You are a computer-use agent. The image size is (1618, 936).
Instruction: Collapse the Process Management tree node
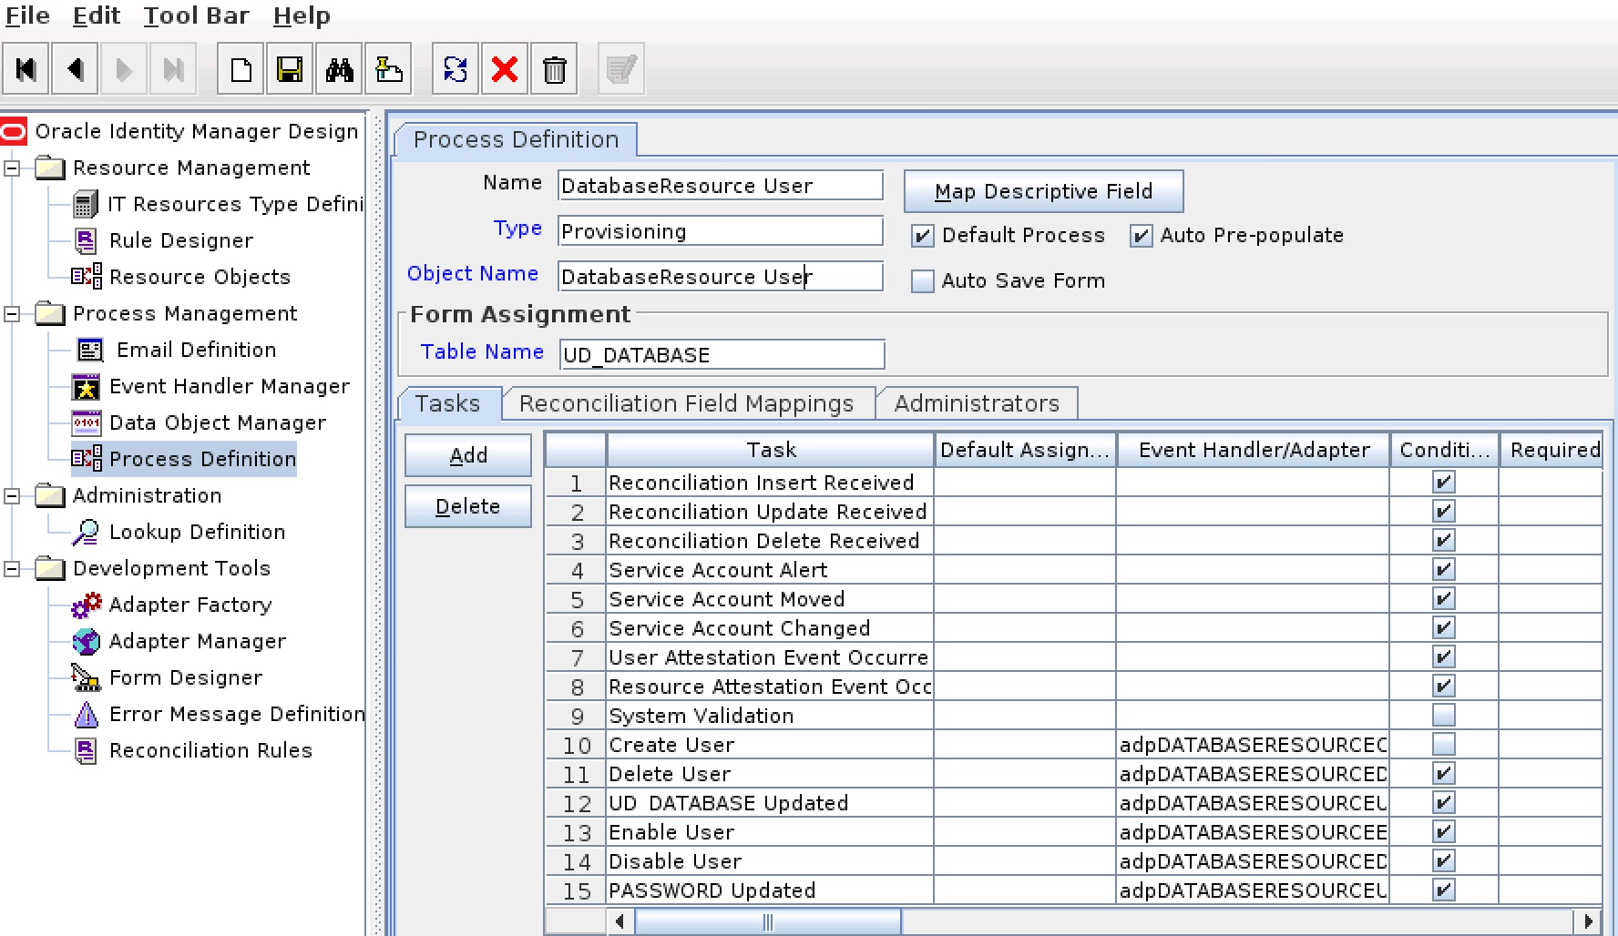click(13, 314)
